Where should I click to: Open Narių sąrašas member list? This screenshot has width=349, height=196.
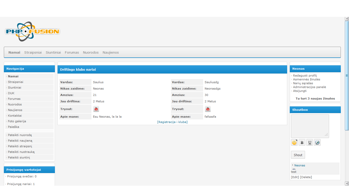click(x=303, y=83)
